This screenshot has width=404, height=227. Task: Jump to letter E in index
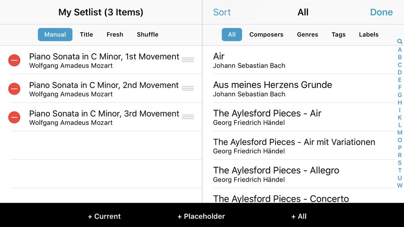(x=400, y=80)
